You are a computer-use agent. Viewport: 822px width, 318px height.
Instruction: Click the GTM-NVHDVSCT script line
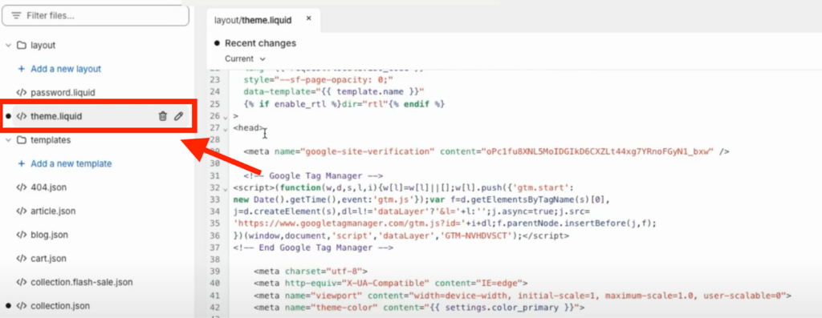(x=401, y=235)
